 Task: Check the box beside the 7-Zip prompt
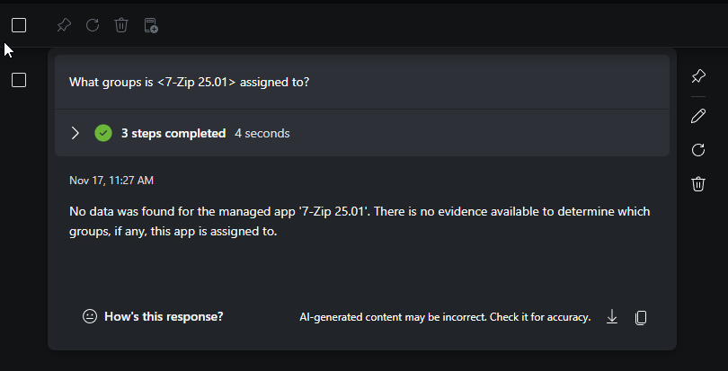19,81
